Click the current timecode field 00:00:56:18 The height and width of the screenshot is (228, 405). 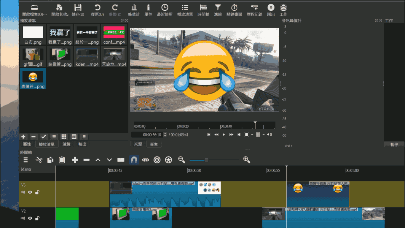pos(147,135)
